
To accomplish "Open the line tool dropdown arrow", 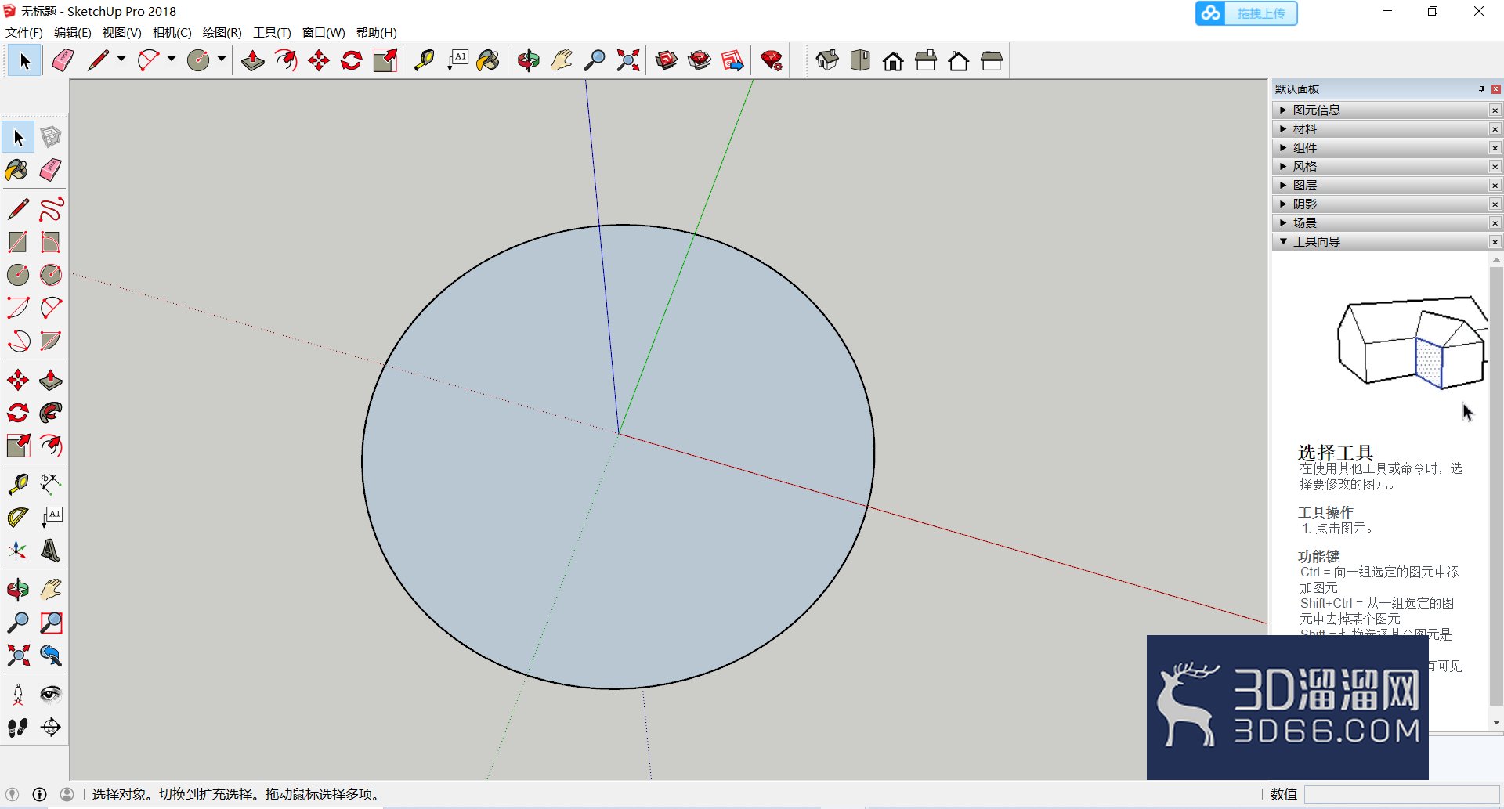I will [121, 59].
